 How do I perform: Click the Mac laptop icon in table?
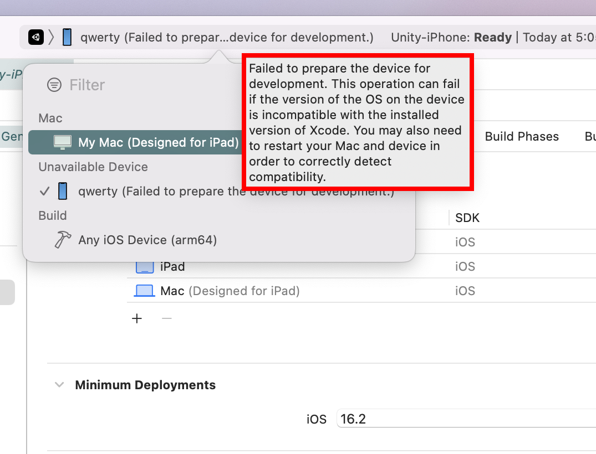click(x=145, y=291)
